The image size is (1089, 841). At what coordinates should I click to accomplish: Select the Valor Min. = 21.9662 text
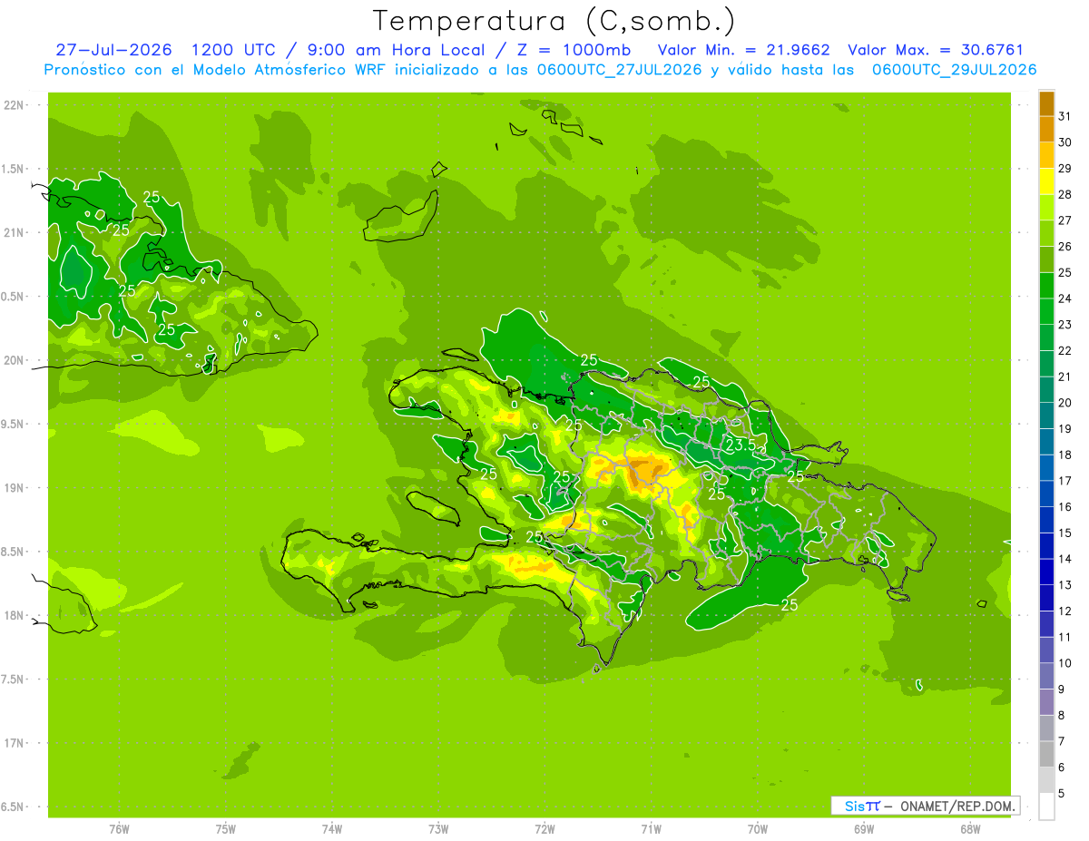coord(743,50)
